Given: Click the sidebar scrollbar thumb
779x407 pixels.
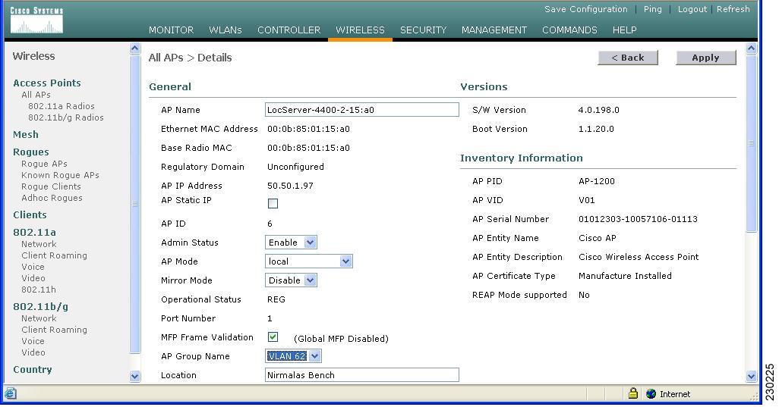Looking at the screenshot, I should [x=134, y=204].
